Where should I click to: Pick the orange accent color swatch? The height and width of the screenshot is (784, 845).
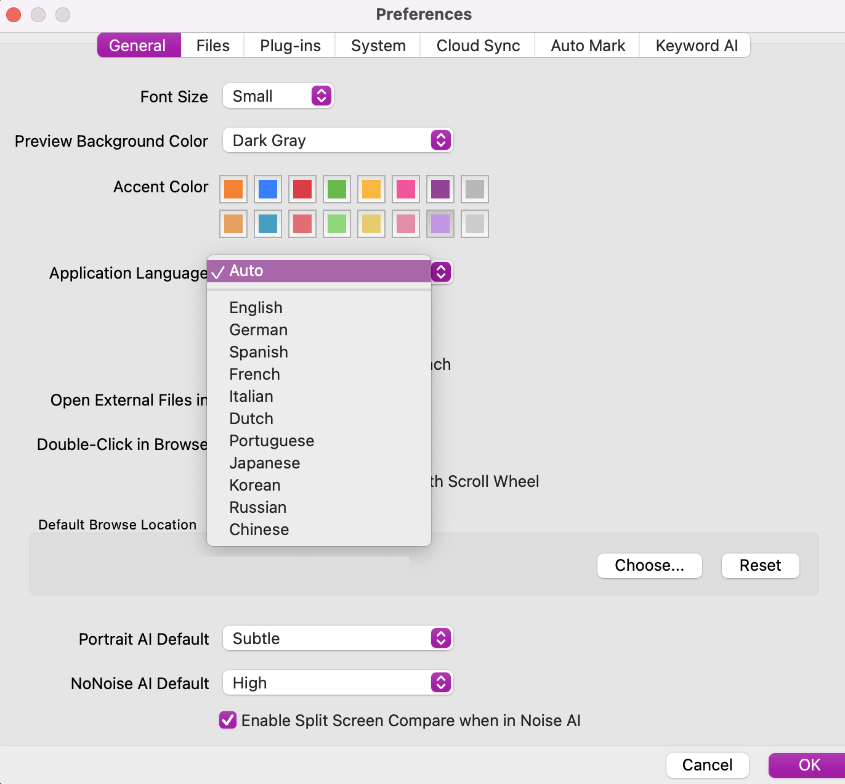[233, 189]
